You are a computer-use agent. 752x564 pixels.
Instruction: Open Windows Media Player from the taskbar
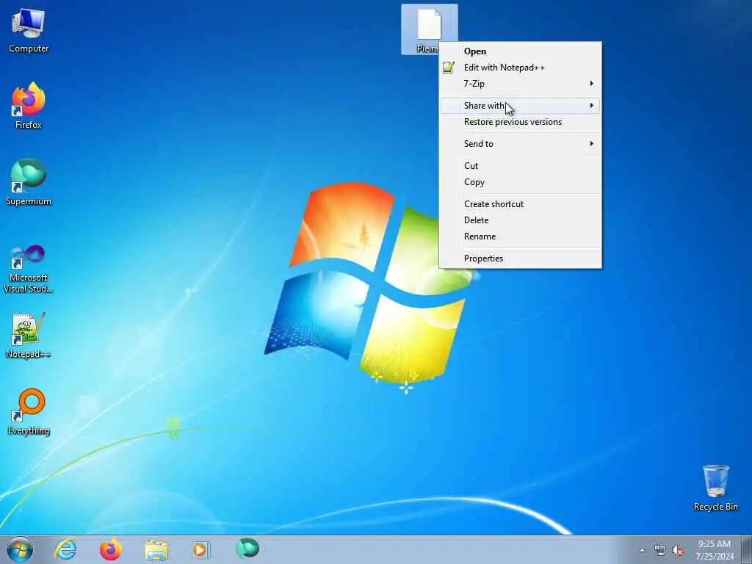201,549
